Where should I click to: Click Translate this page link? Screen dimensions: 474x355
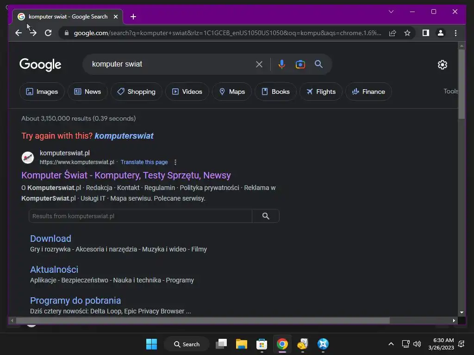(x=144, y=162)
